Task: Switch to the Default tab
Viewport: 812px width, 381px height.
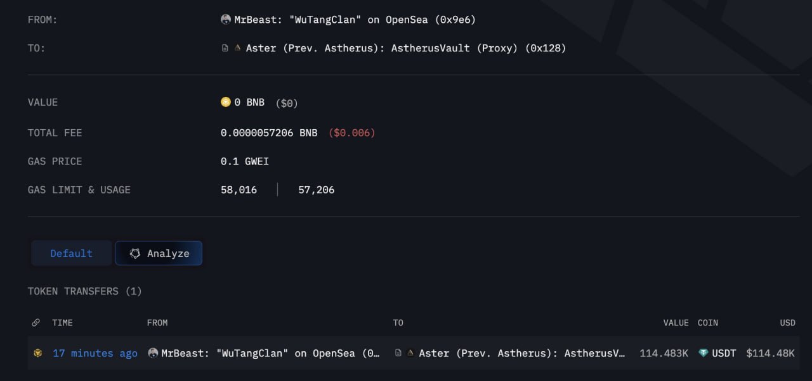Action: click(x=72, y=253)
